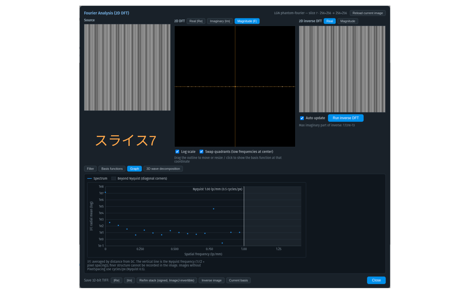Show Imaginary |Im| DFT view
This screenshot has height=294, width=470.
point(220,21)
